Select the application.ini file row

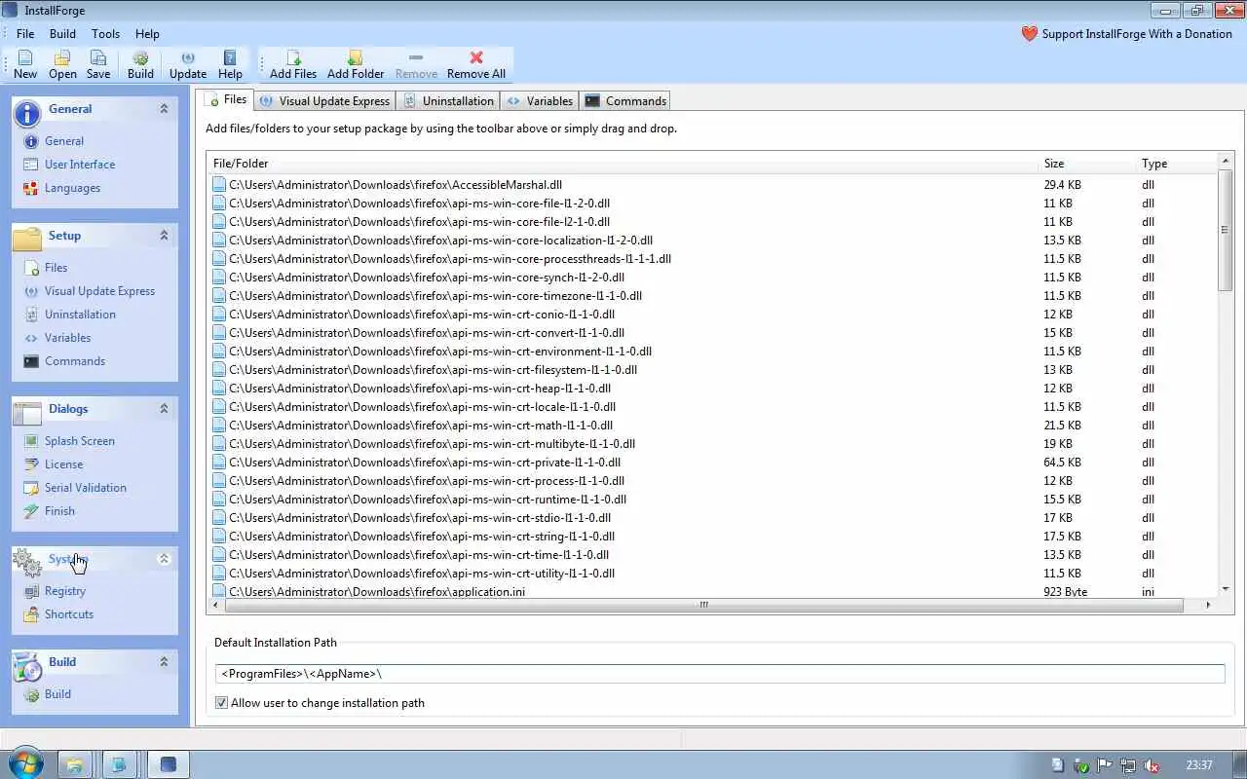(712, 592)
